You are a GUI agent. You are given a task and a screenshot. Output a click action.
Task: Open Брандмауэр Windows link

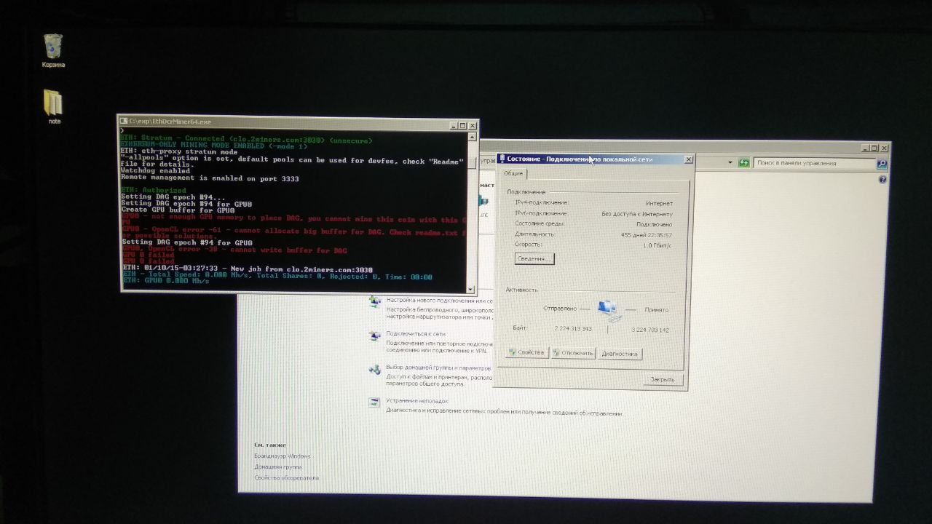[x=282, y=456]
